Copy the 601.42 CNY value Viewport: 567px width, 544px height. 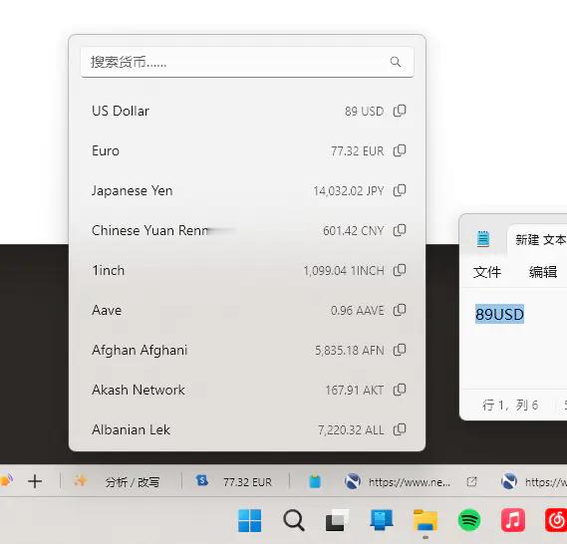400,230
